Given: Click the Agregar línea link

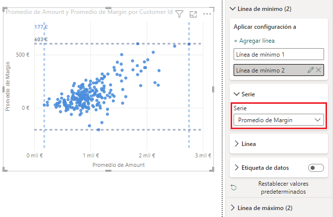Looking at the screenshot, I should [257, 41].
